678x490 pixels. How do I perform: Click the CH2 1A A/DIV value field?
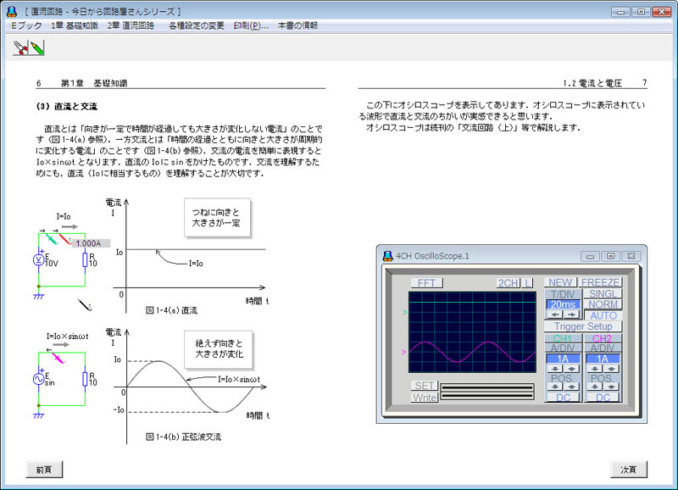point(603,359)
